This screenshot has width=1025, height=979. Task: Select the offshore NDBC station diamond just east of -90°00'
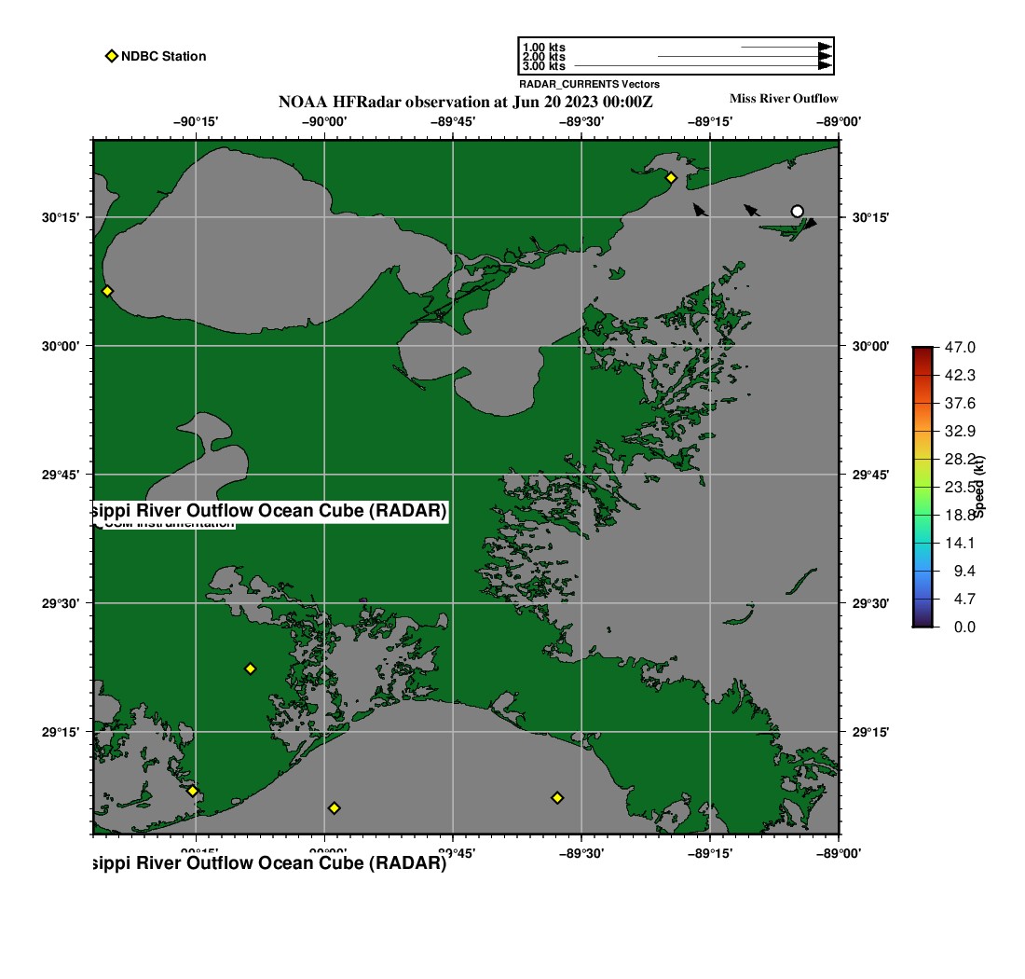[334, 807]
